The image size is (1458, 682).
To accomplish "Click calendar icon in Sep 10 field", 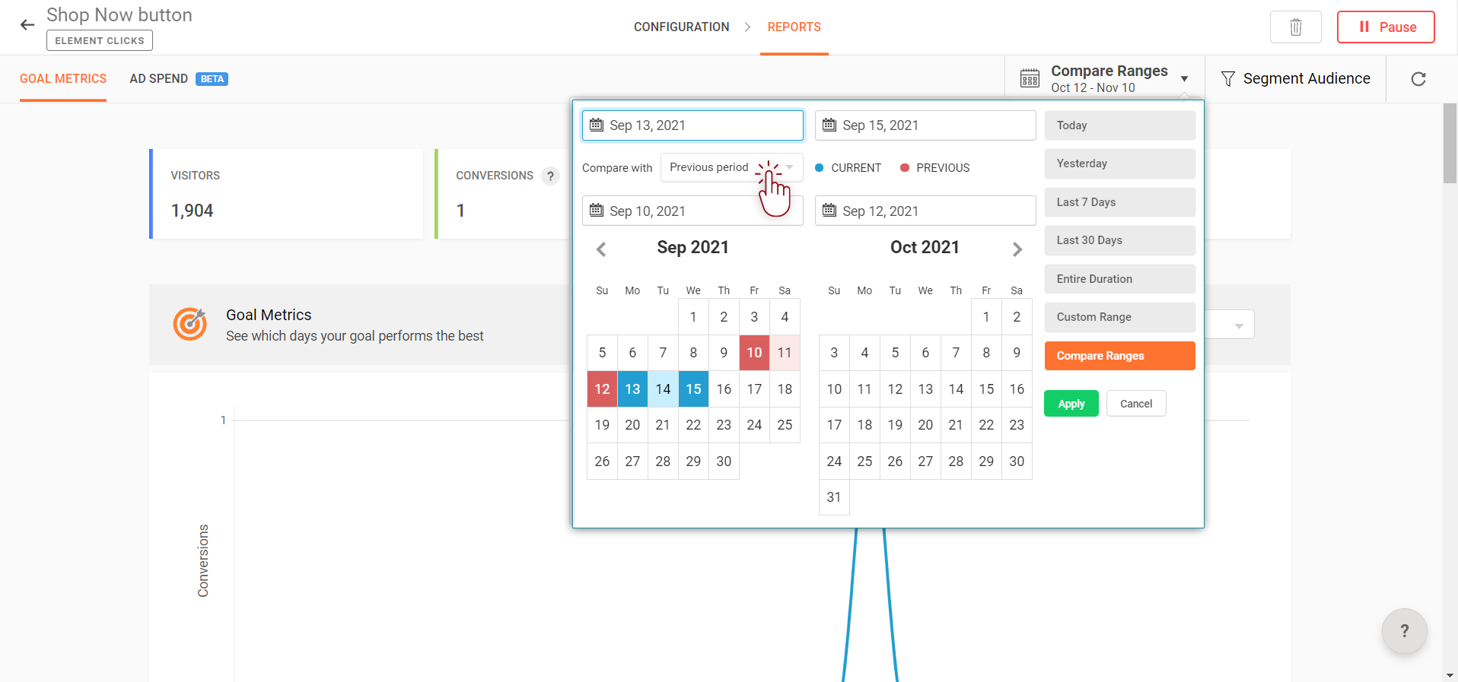I will (x=597, y=210).
